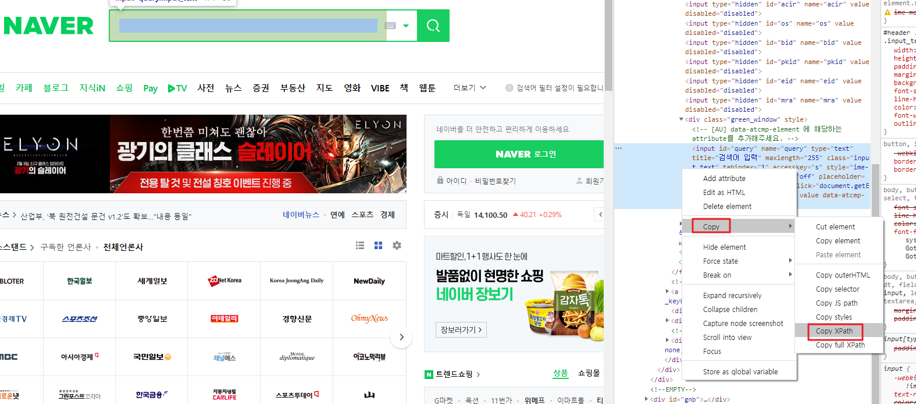916x404 pixels.
Task: Click the previous stock ticker arrow
Action: click(600, 215)
